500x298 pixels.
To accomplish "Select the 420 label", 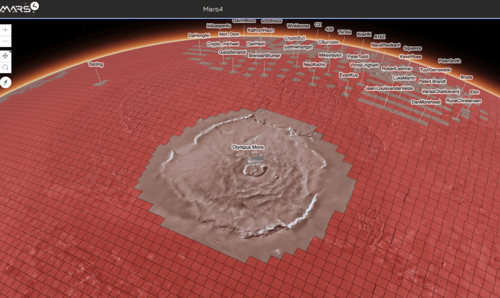I will coord(329,29).
